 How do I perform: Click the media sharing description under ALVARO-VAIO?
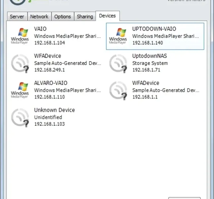click(67, 90)
